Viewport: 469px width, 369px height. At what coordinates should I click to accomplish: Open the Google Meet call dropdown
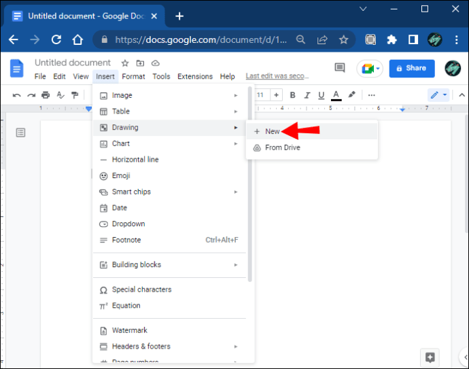(x=370, y=68)
